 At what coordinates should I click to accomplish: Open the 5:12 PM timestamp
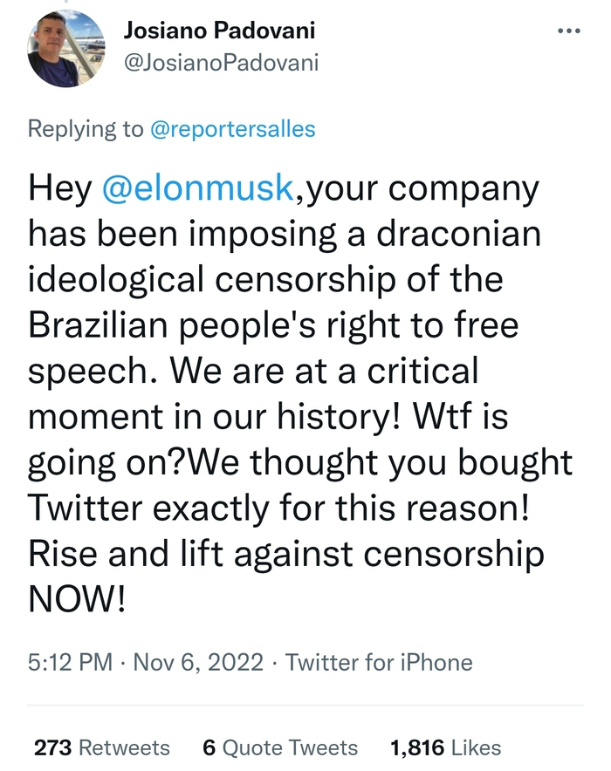70,663
